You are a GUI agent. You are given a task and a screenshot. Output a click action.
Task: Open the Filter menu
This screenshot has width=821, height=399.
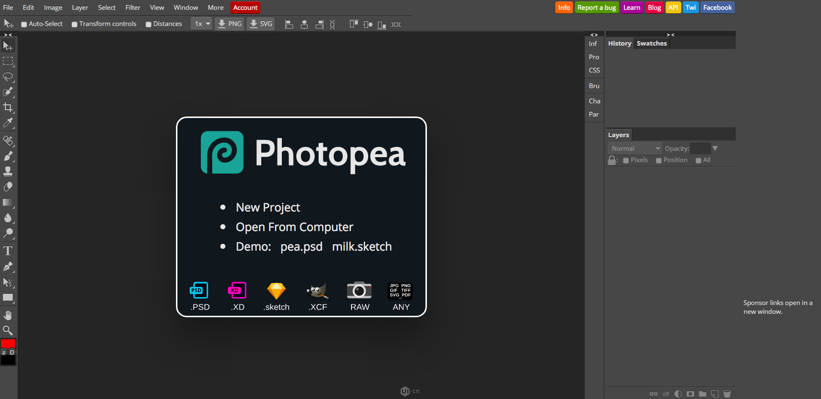(x=133, y=7)
